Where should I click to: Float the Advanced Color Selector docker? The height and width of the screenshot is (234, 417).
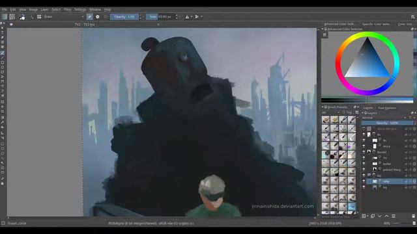click(x=412, y=29)
